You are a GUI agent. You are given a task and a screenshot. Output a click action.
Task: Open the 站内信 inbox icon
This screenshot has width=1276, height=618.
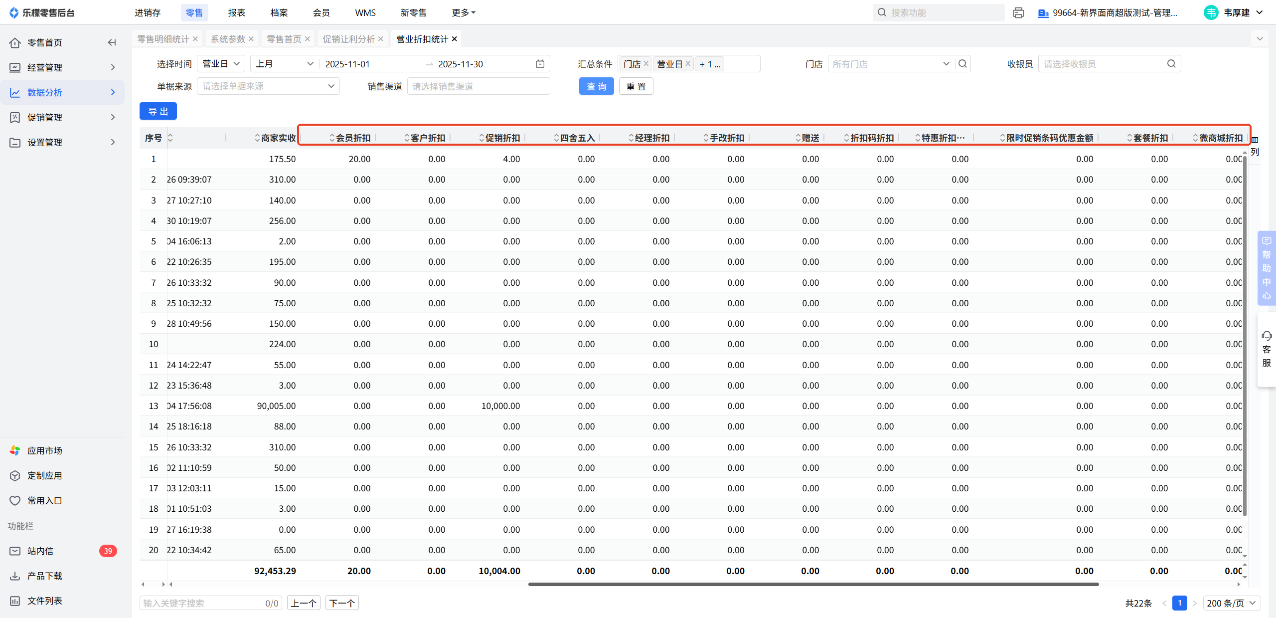pos(15,551)
